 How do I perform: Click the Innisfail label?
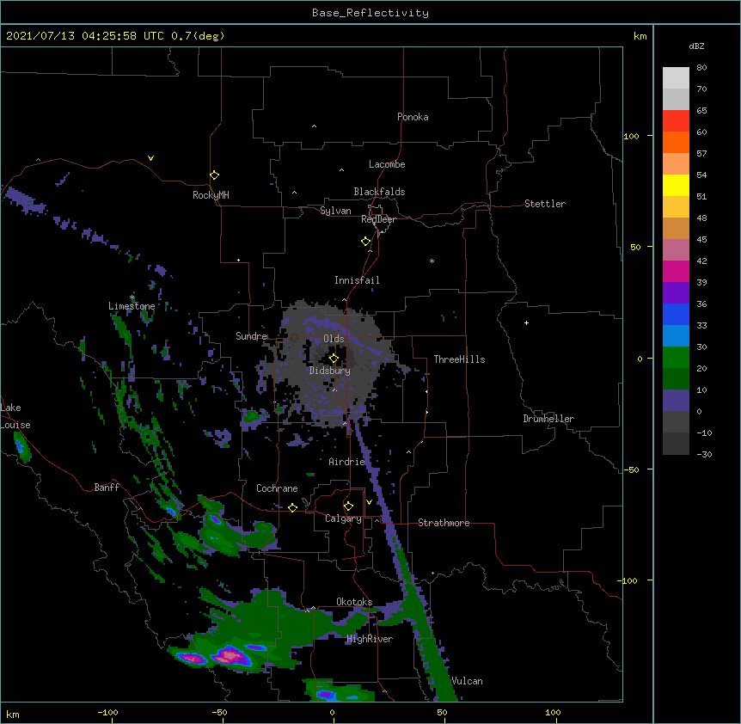pos(357,280)
